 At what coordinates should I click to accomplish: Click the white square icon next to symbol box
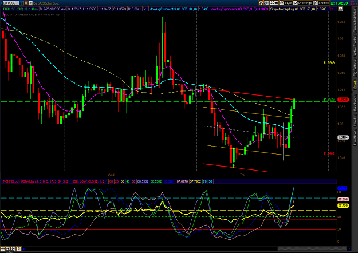tap(30, 3)
